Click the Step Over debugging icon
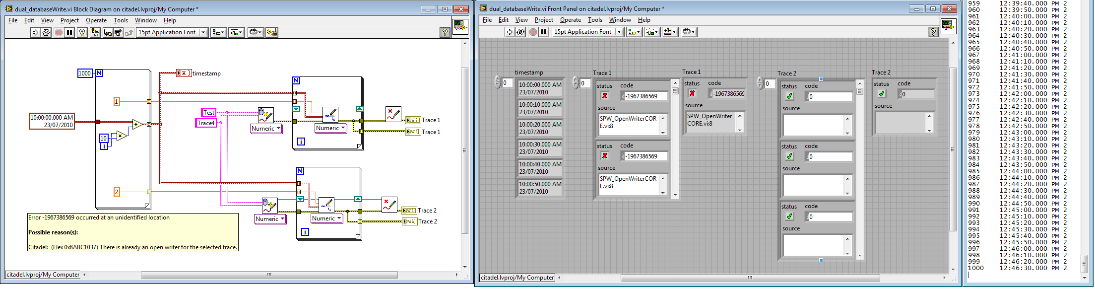1095x289 pixels. 118,32
